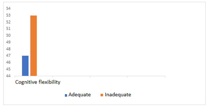This screenshot has width=208, height=106.
Task: Click the orange Inadequate bar
Action: tap(33, 46)
